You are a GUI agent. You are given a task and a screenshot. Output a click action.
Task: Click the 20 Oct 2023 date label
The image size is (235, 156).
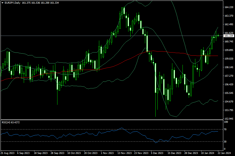pyautogui.click(x=91, y=153)
